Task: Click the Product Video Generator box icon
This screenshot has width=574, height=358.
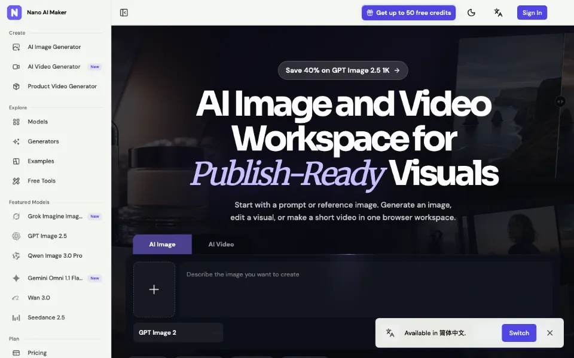Action: tap(16, 87)
